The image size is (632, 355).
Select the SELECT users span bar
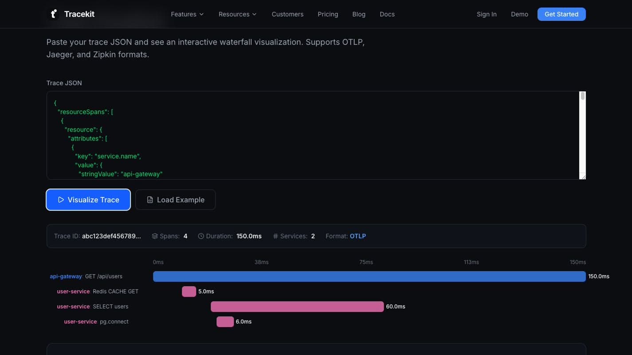(297, 307)
